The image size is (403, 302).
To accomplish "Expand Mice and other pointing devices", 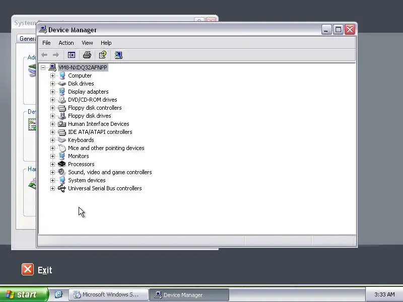I will pyautogui.click(x=53, y=148).
